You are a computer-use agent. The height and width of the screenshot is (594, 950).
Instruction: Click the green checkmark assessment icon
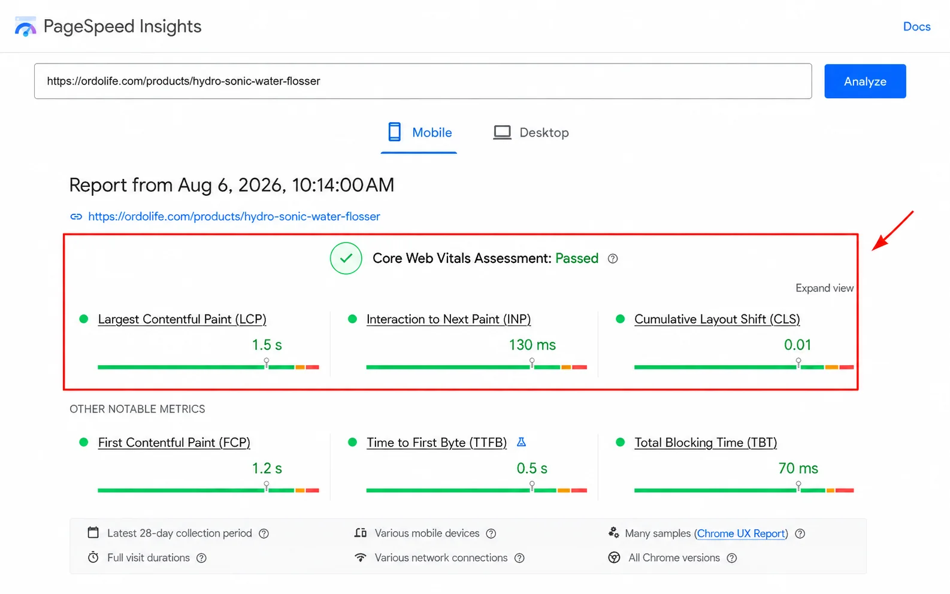point(346,258)
